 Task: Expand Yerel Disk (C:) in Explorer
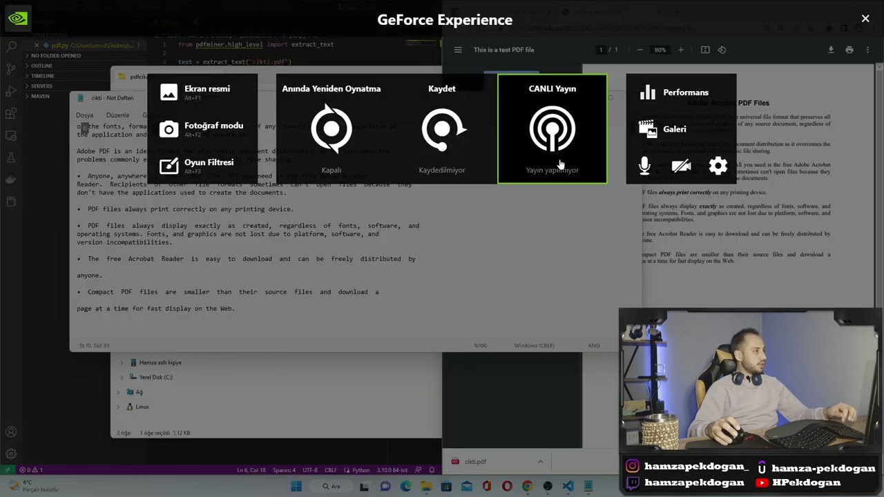pos(122,377)
